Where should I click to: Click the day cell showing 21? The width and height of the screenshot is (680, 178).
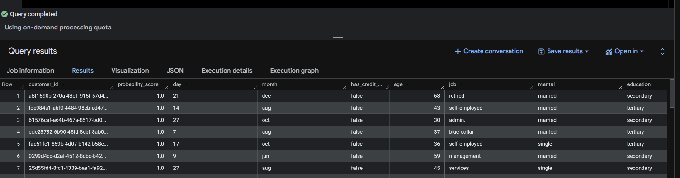[x=213, y=96]
